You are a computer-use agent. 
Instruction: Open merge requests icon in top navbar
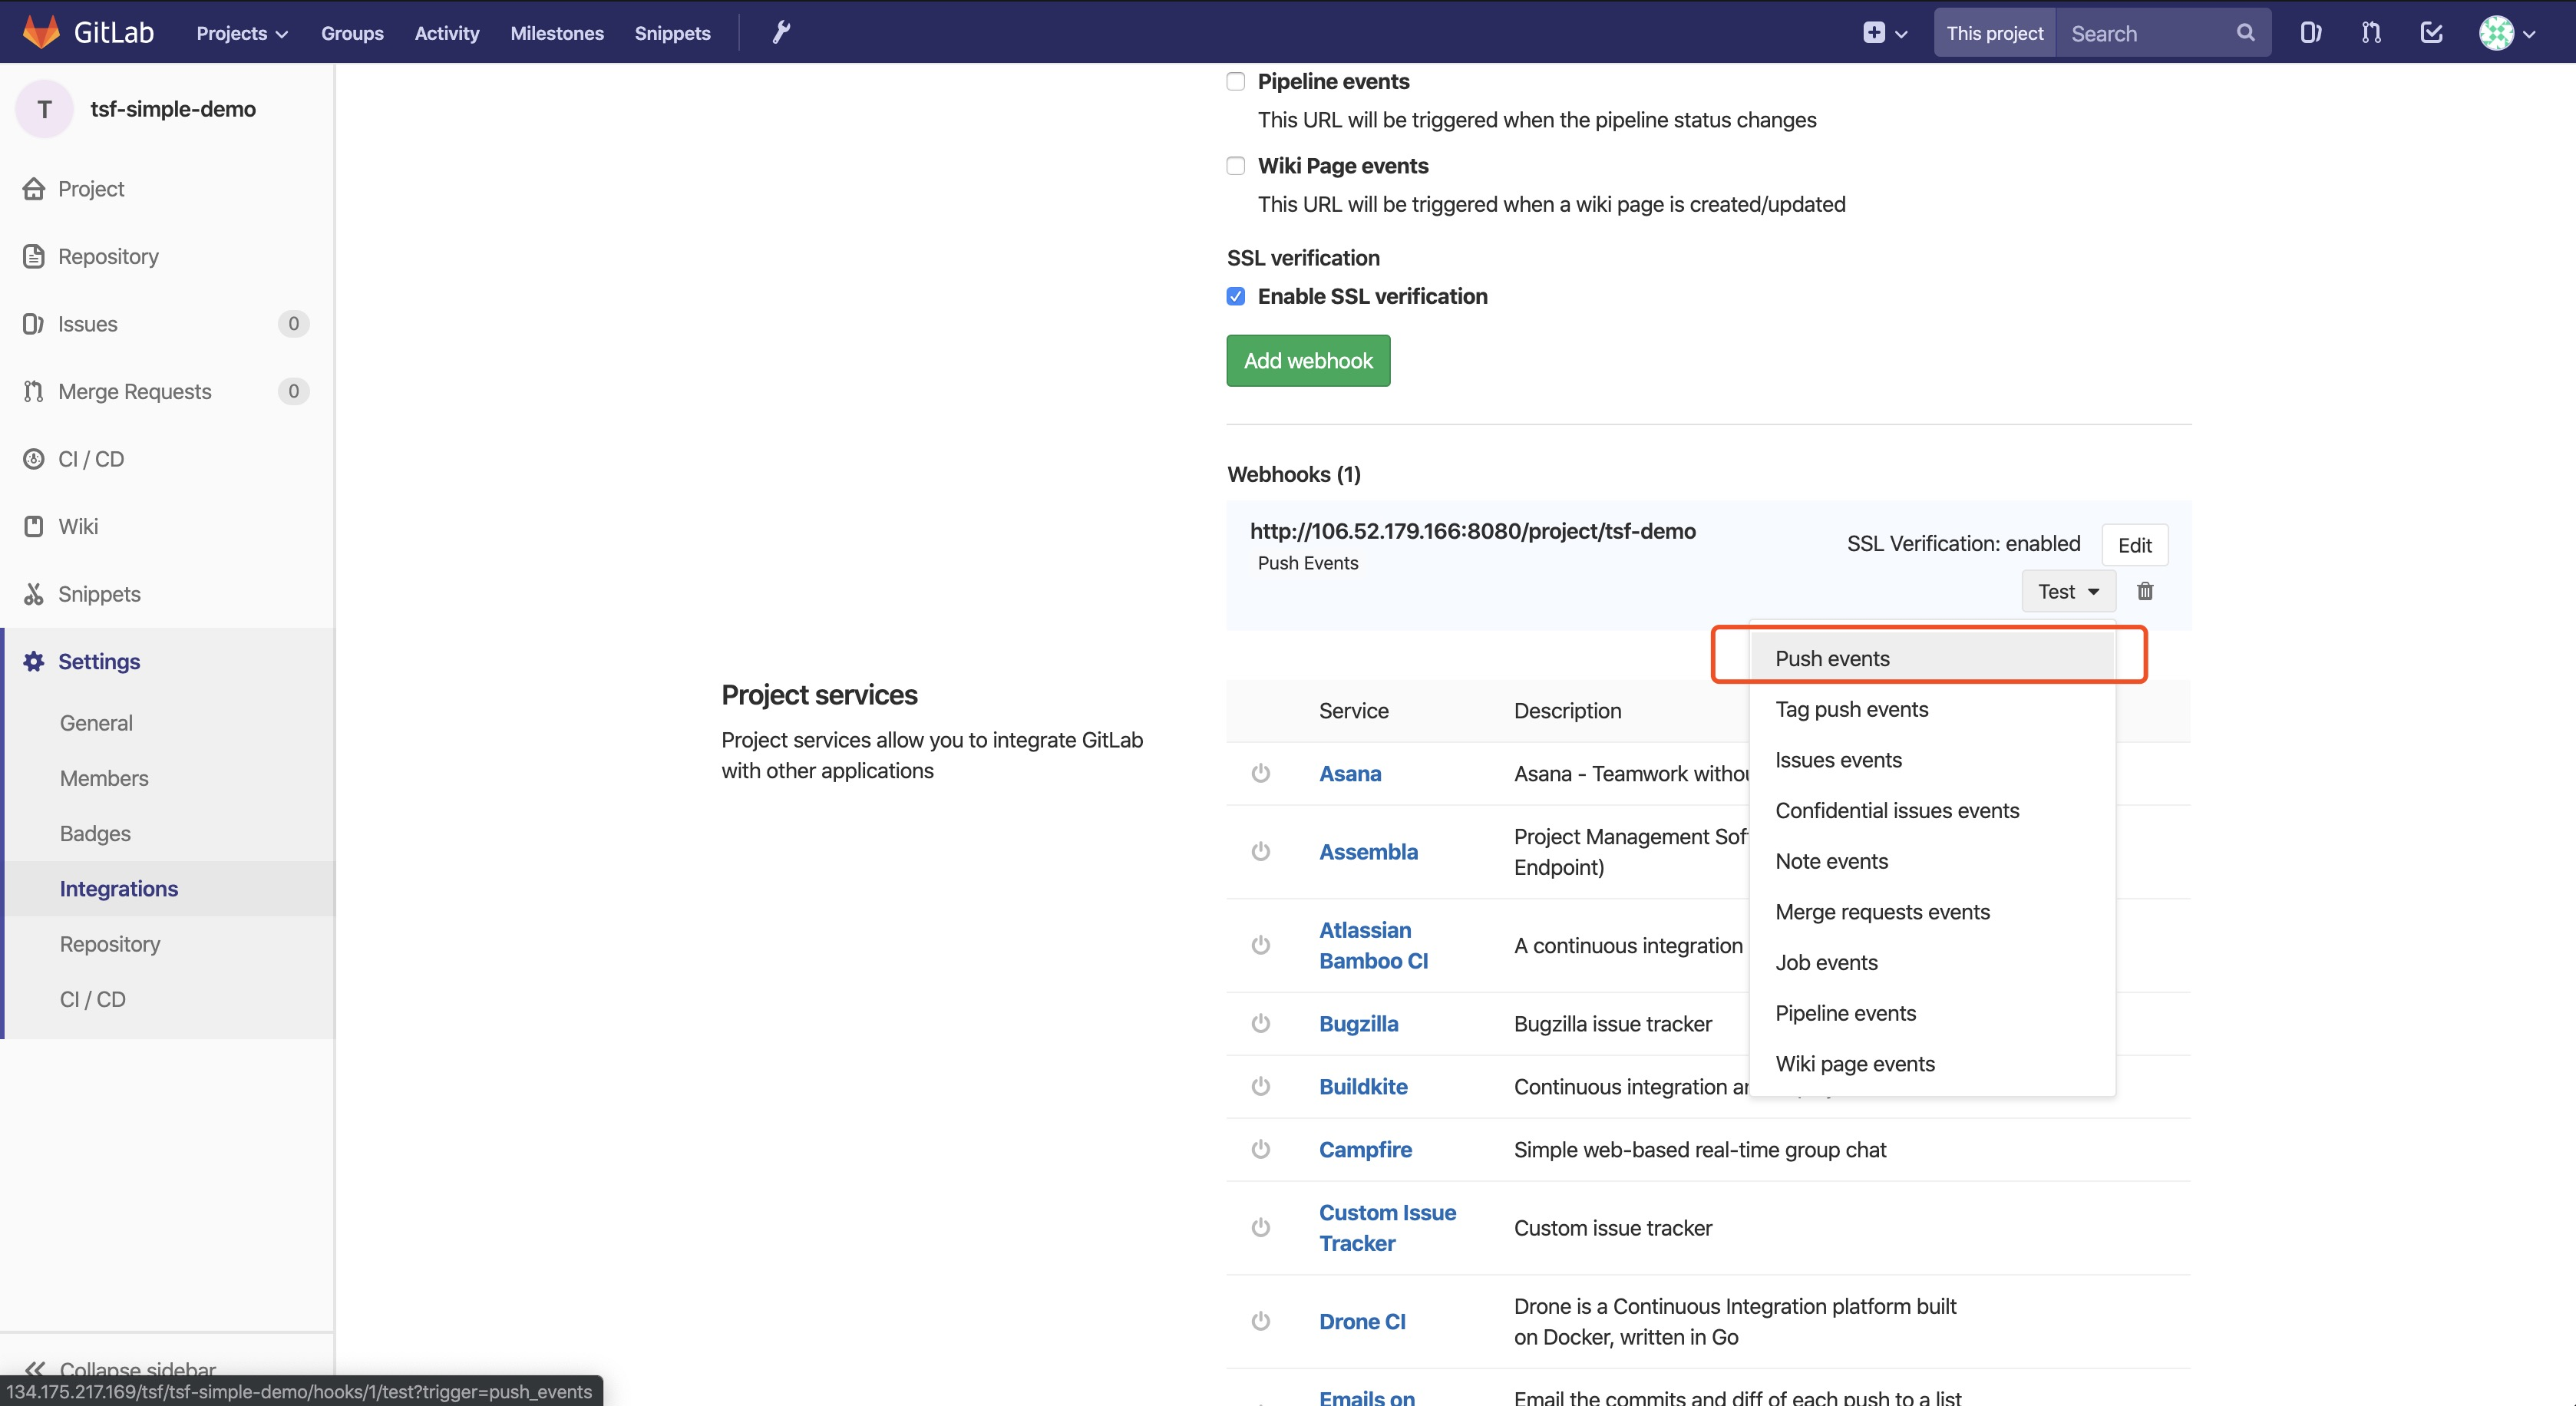click(x=2371, y=33)
